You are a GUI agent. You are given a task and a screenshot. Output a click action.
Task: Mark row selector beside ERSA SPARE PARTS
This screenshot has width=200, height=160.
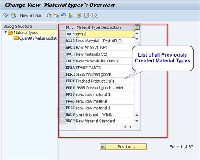[x=62, y=68]
